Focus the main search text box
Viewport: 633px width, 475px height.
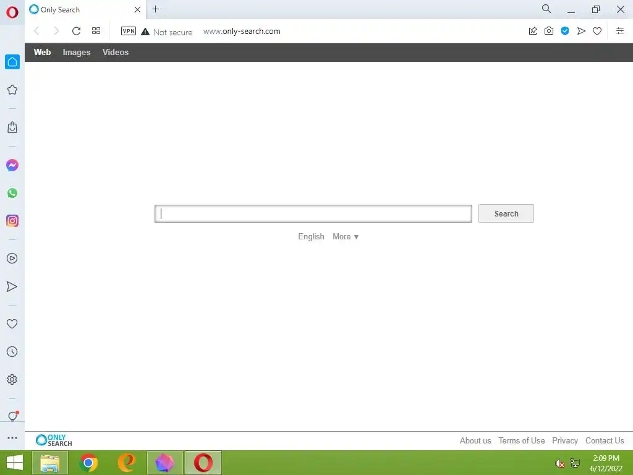[313, 213]
